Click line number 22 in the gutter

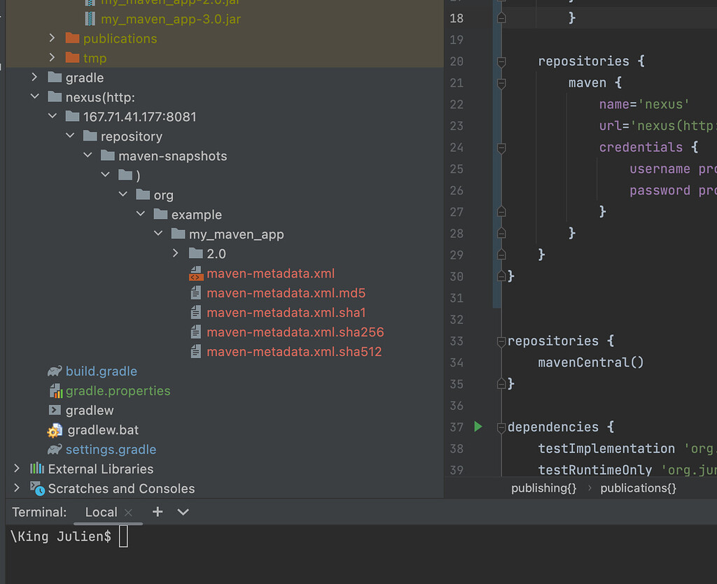click(457, 105)
